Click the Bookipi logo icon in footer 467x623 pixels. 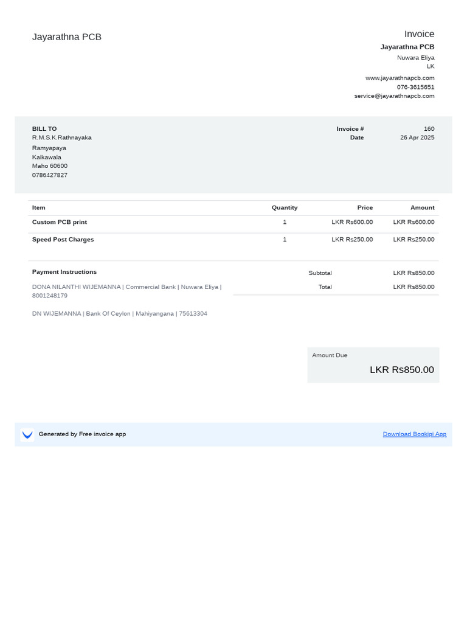pyautogui.click(x=27, y=434)
